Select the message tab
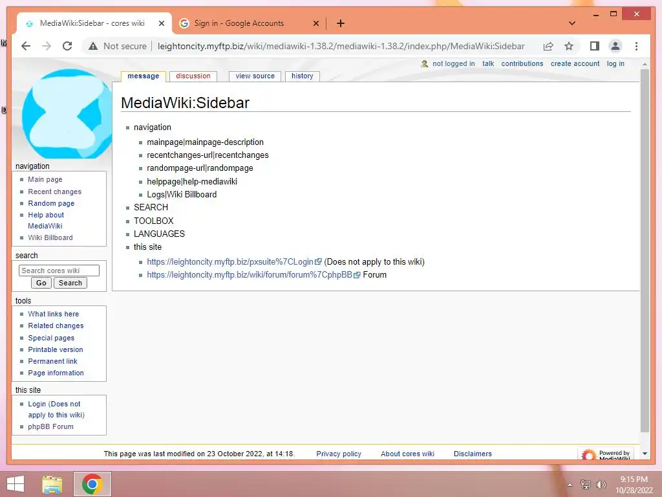The image size is (662, 497). 143,76
